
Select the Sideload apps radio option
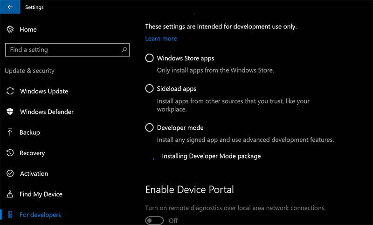pos(149,88)
